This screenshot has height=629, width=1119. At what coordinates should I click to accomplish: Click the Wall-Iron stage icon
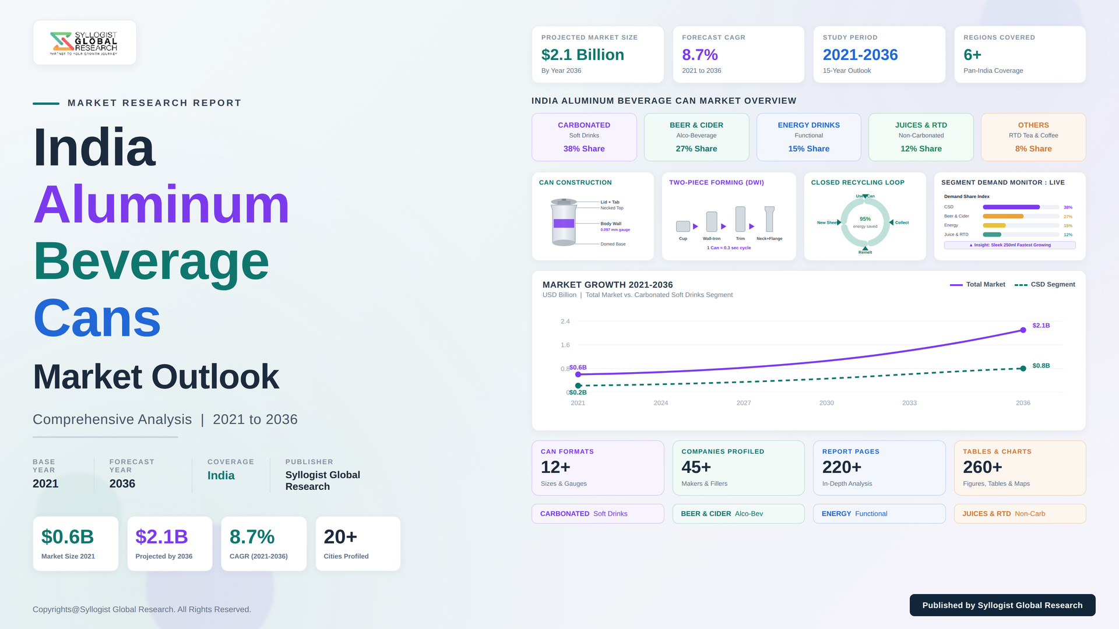click(x=712, y=222)
